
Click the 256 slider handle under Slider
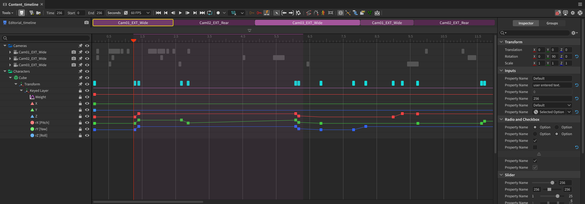coord(552,183)
